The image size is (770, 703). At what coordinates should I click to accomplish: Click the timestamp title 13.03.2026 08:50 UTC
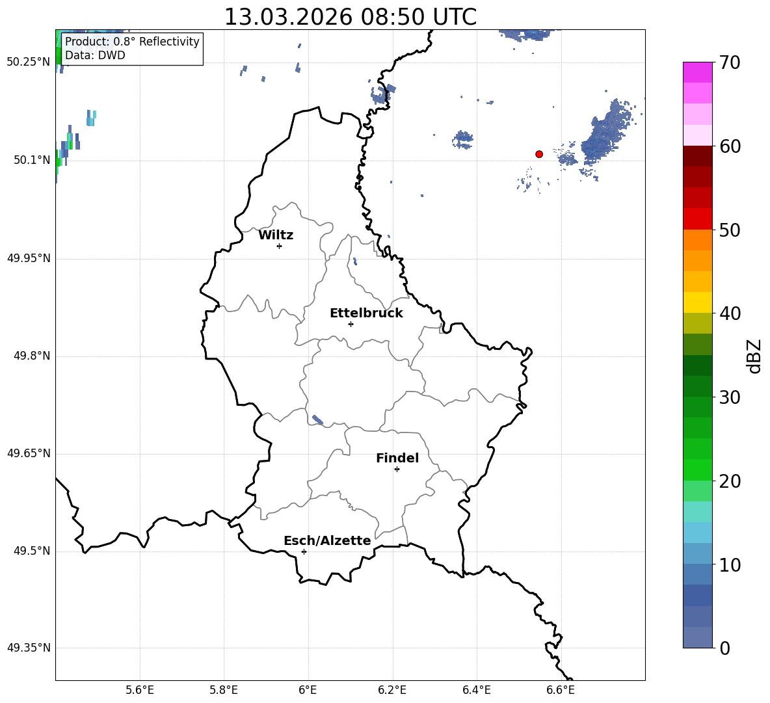point(350,17)
